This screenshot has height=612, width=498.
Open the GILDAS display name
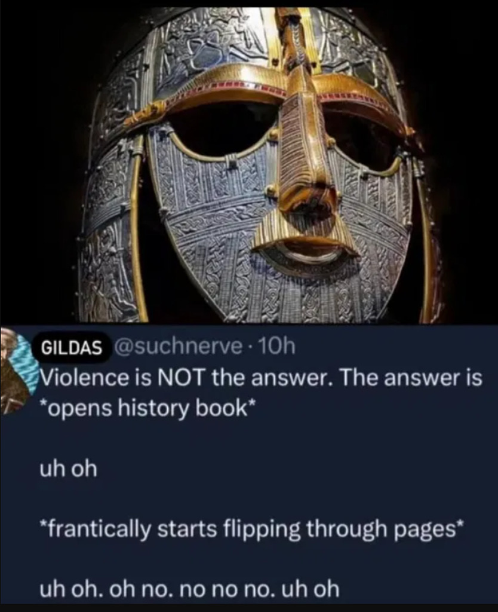tap(72, 347)
